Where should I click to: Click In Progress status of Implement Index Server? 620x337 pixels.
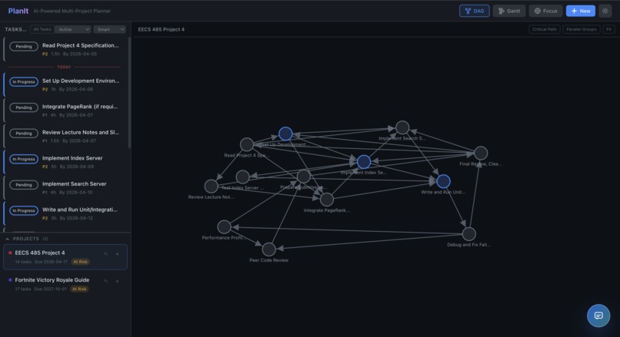(24, 159)
